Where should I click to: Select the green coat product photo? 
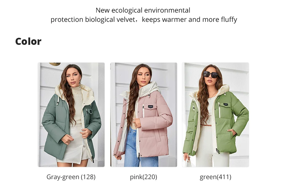[216, 115]
